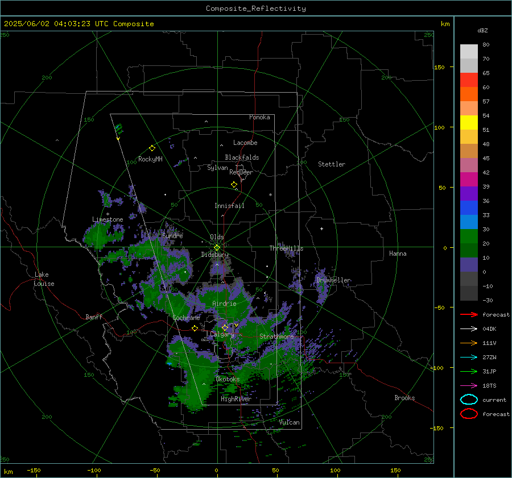
Task: Click the Cochrane town label
Action: click(186, 318)
